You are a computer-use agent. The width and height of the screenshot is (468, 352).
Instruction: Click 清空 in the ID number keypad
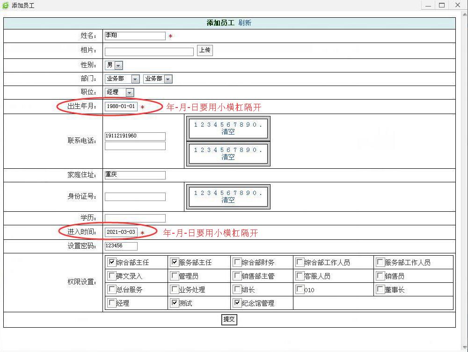pos(228,200)
